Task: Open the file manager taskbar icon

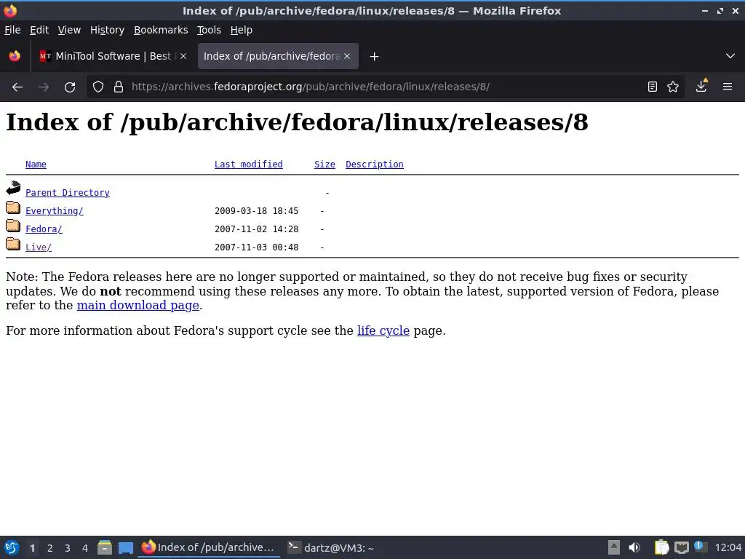Action: tap(105, 547)
